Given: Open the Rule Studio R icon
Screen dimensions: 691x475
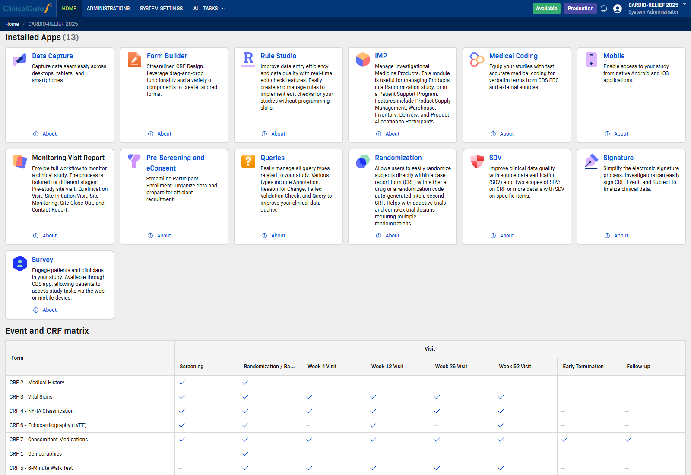Looking at the screenshot, I should pos(248,60).
